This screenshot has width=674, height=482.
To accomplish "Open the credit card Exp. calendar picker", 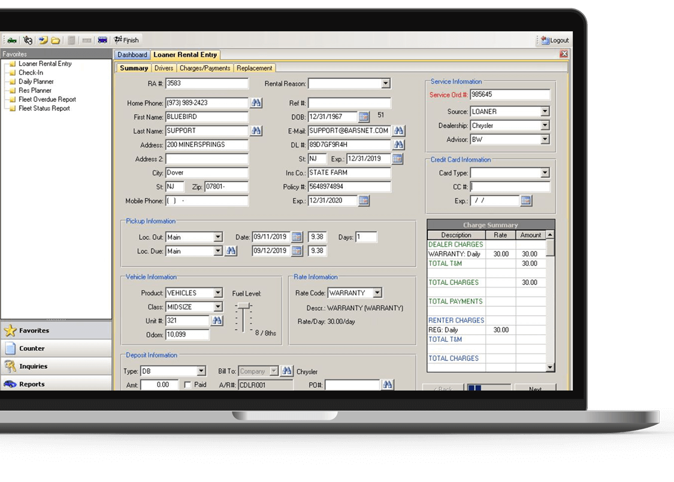I will coord(525,201).
